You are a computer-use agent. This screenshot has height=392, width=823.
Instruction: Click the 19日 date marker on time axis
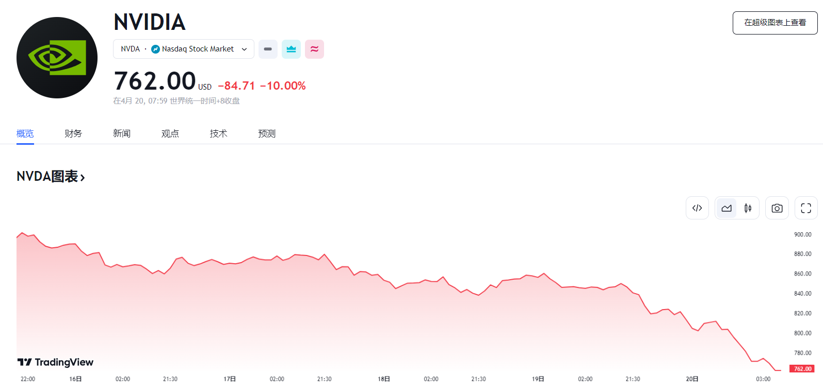coord(538,379)
